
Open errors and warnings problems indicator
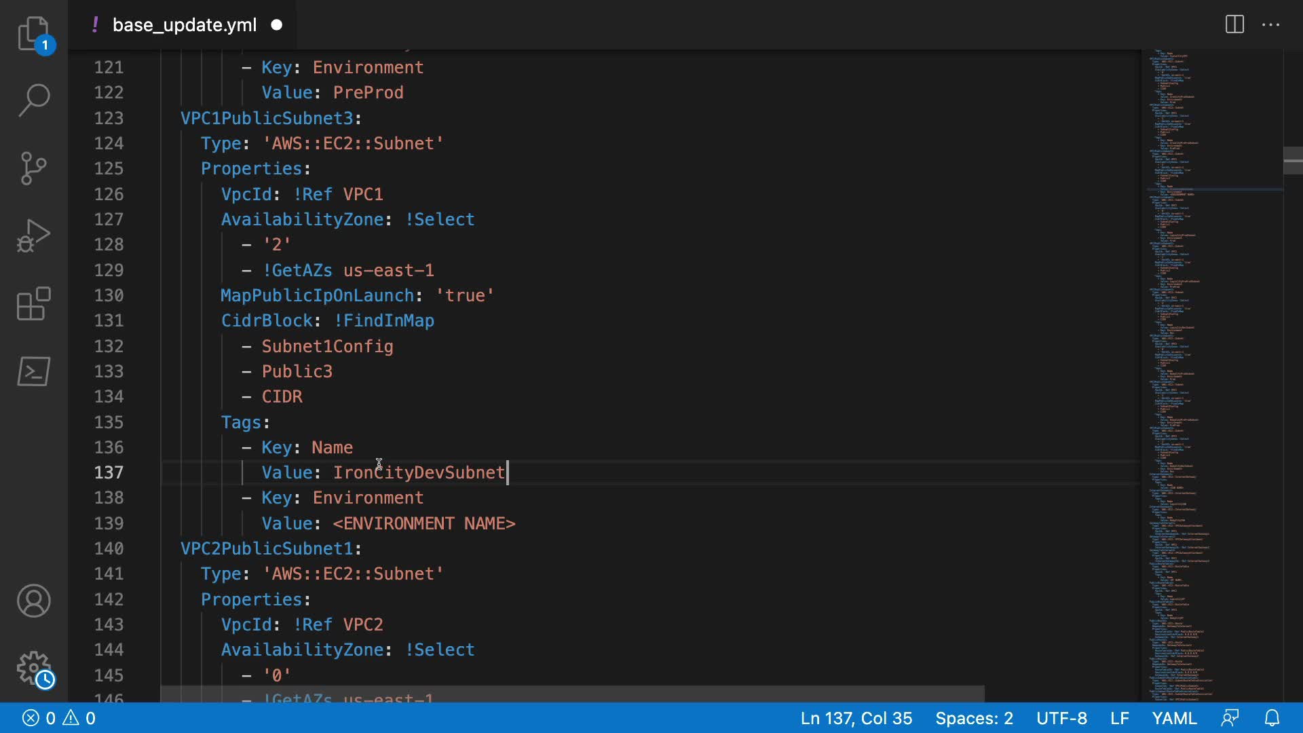pos(59,718)
